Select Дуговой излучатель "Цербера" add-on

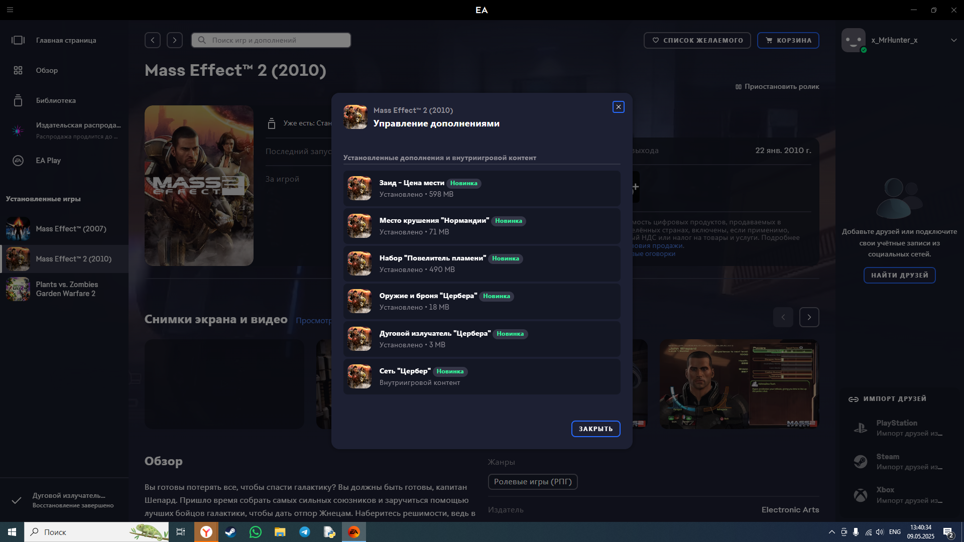[x=482, y=339]
